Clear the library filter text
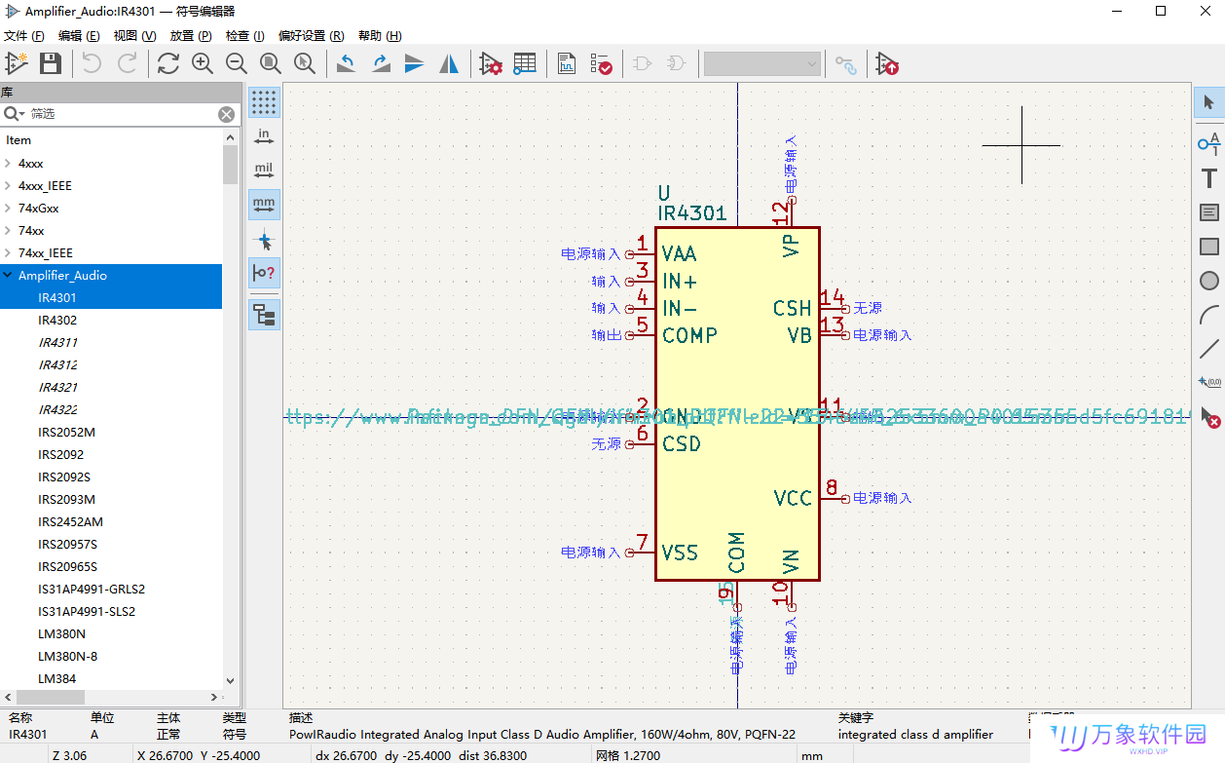 [x=226, y=114]
